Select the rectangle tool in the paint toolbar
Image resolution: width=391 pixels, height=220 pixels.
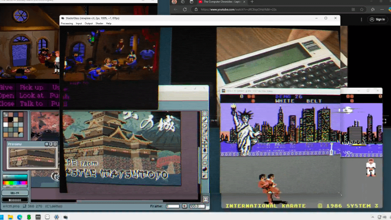click(x=205, y=163)
